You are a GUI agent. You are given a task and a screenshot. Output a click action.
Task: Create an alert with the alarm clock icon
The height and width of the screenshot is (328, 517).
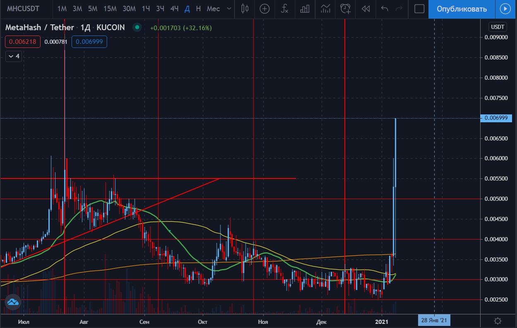(345, 9)
